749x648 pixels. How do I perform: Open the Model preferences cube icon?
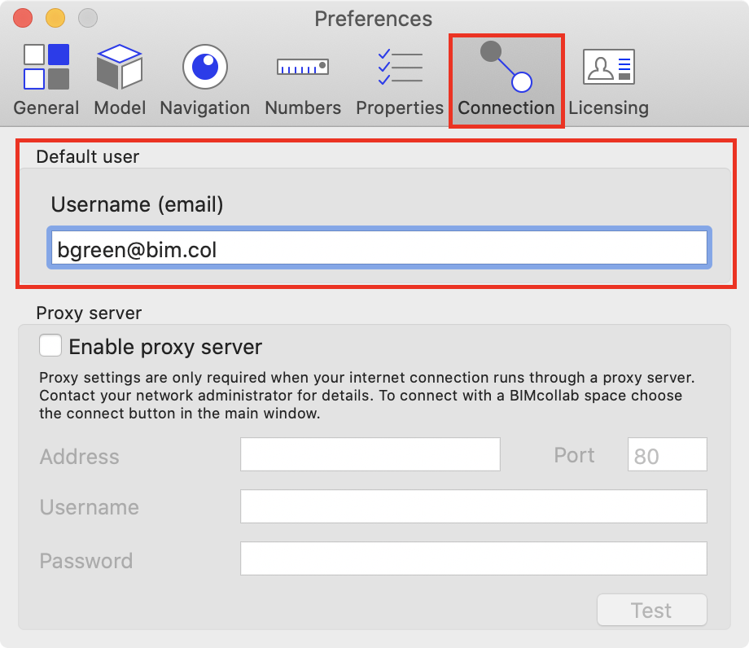[x=120, y=67]
